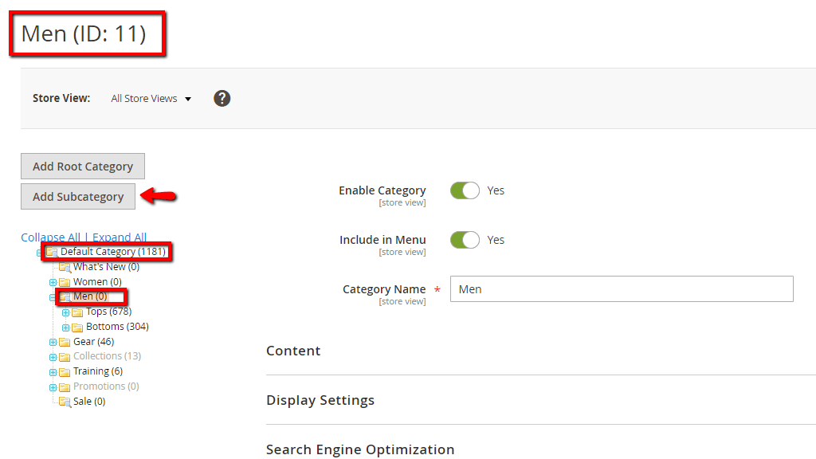Screen dimensions: 816x459
Task: Expand the Tops subcategory tree node
Action: point(66,312)
